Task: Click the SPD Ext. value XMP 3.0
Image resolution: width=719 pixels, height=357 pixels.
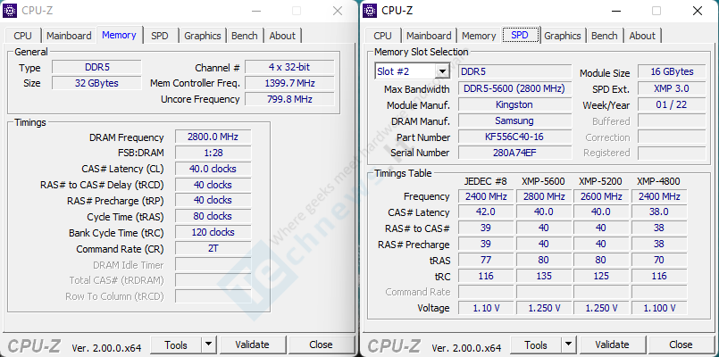Action: click(x=672, y=88)
